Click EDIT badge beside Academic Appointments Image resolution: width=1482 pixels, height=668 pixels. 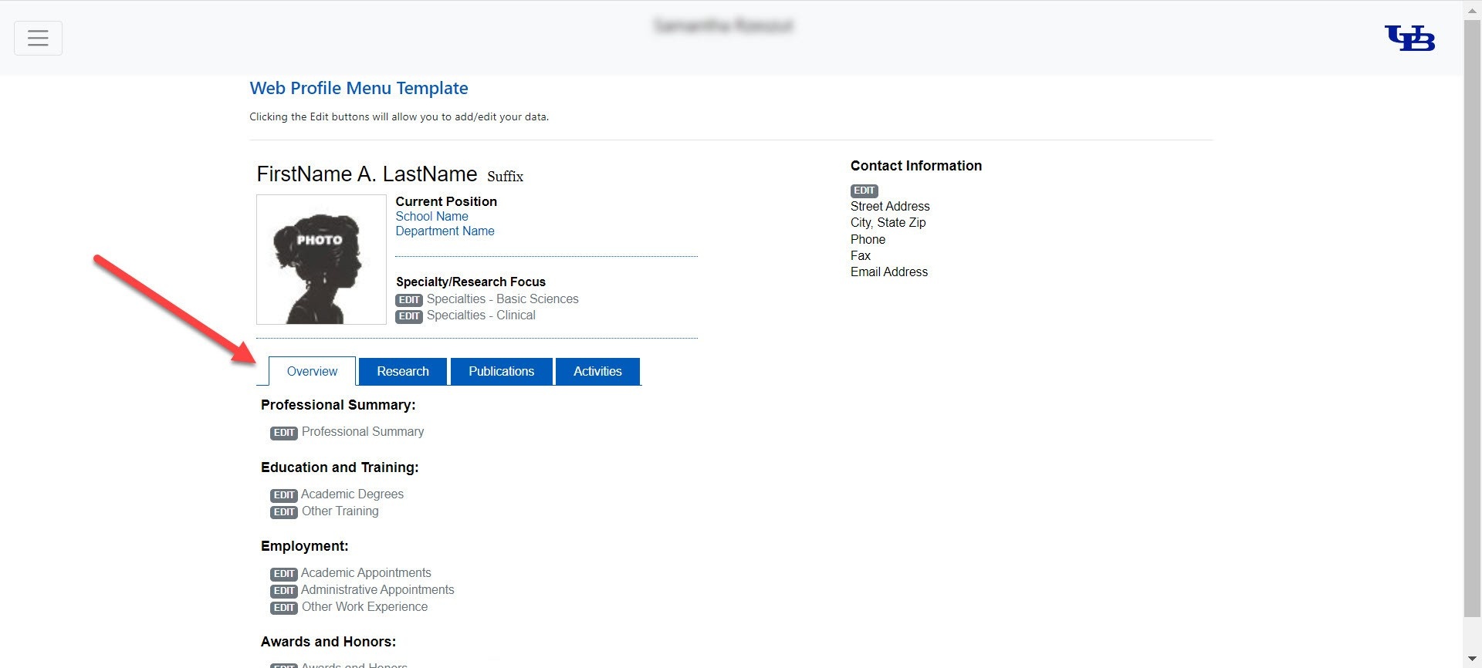(283, 574)
